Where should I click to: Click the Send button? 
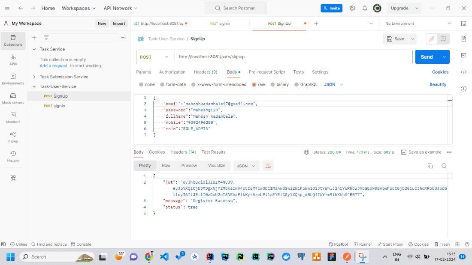pyautogui.click(x=427, y=57)
